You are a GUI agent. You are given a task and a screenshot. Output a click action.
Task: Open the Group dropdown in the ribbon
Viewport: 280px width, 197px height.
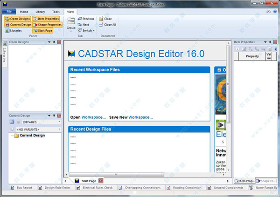(71, 24)
